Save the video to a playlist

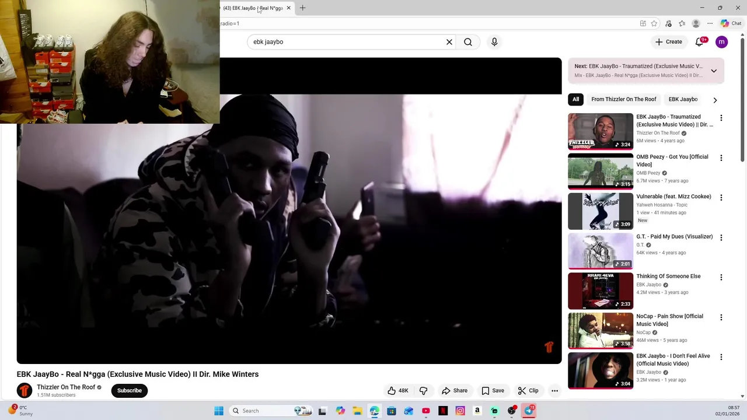tap(493, 391)
